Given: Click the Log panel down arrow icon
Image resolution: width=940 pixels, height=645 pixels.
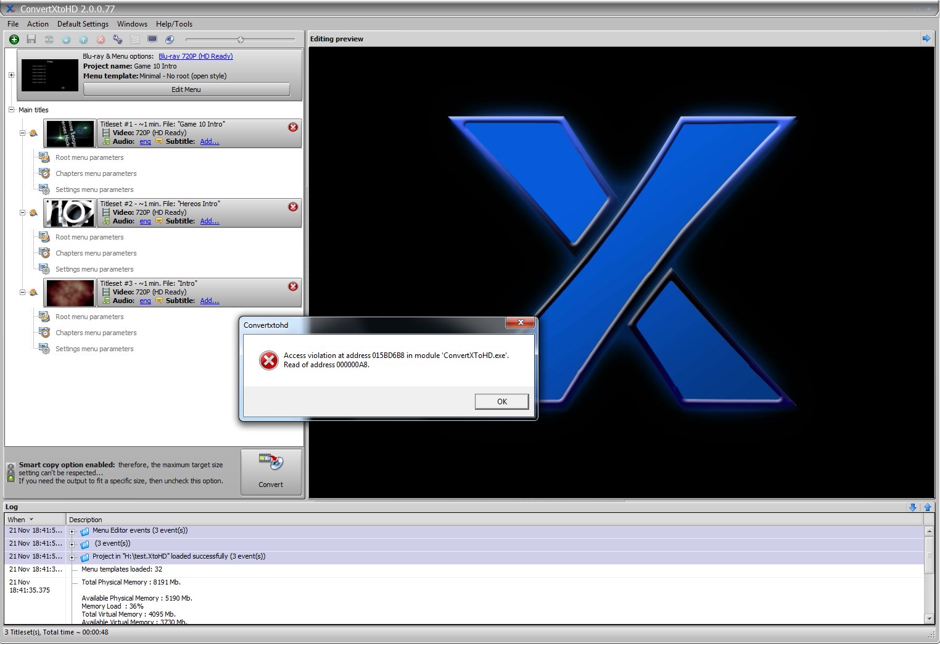Looking at the screenshot, I should click(913, 507).
